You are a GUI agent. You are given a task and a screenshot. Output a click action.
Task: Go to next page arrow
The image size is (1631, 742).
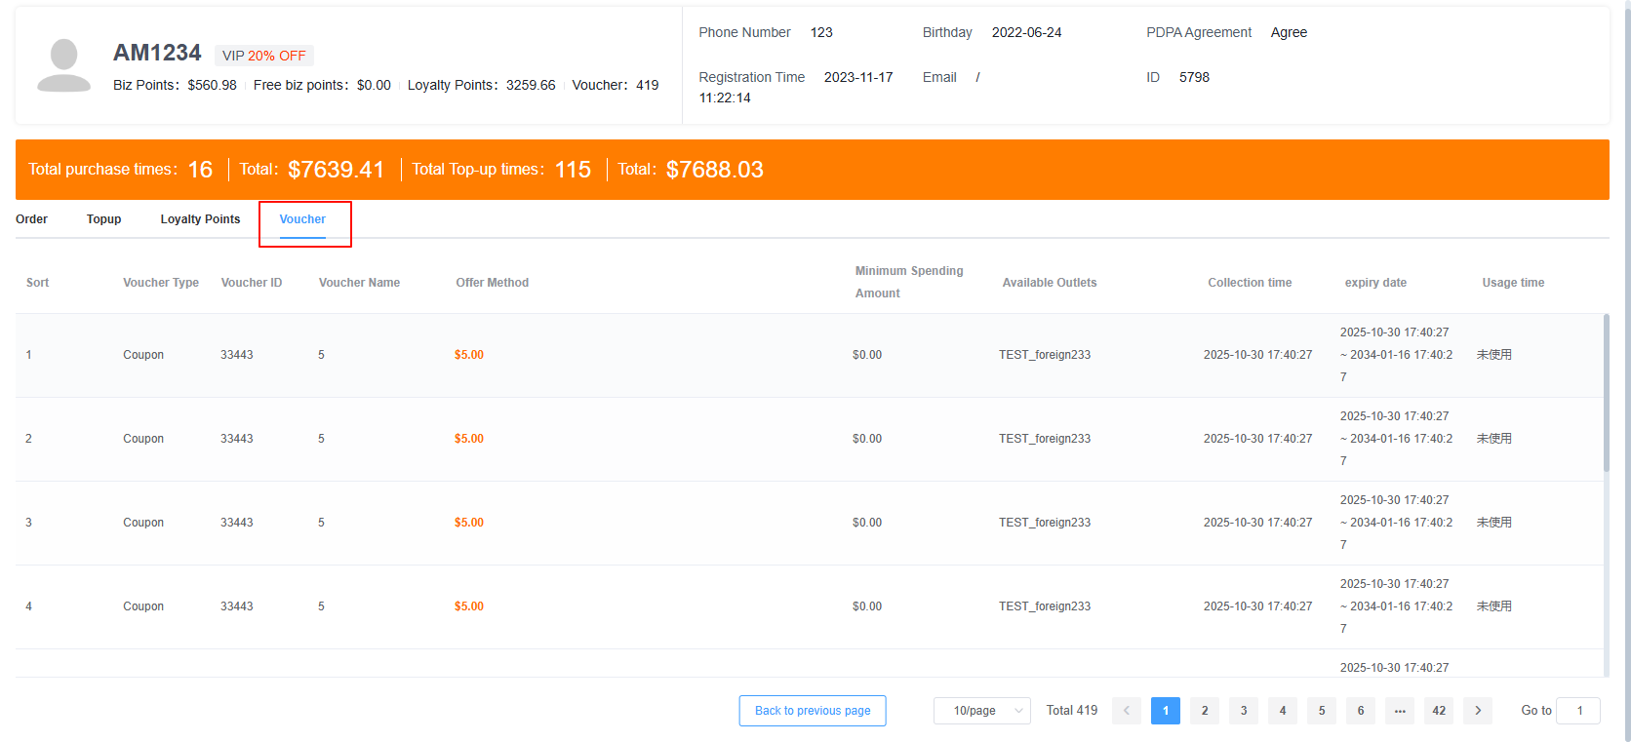pos(1478,711)
